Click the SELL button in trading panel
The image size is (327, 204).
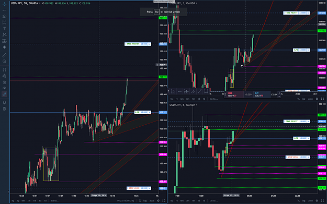[234, 94]
